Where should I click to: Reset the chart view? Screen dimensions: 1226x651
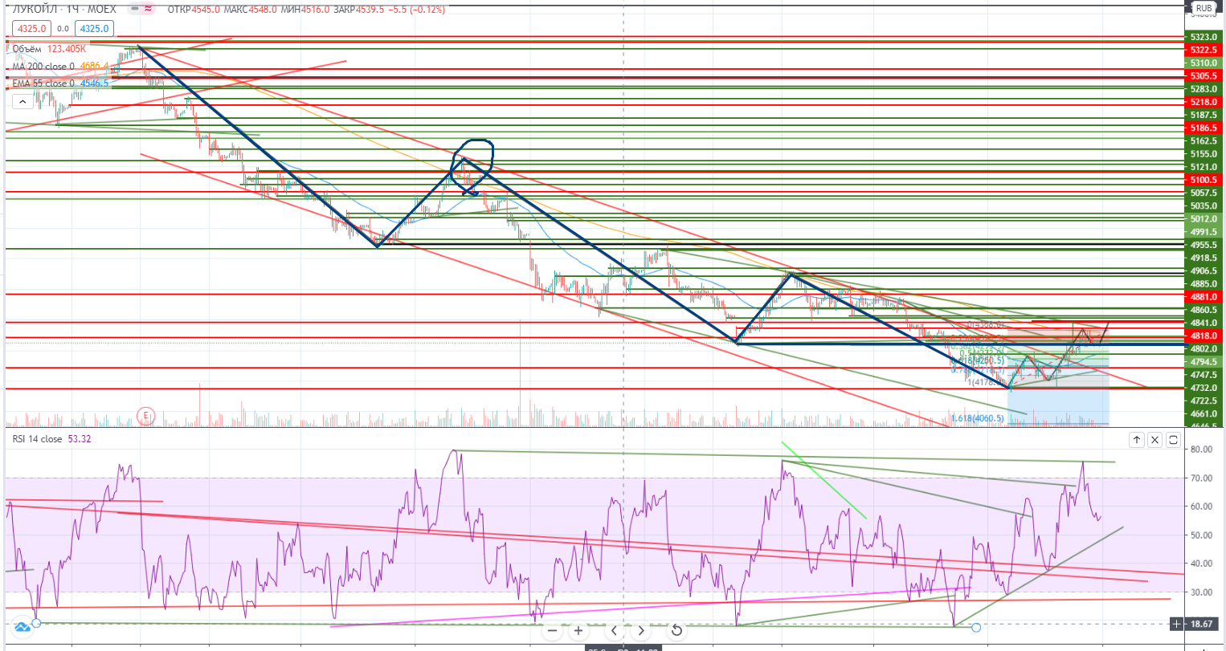(676, 630)
